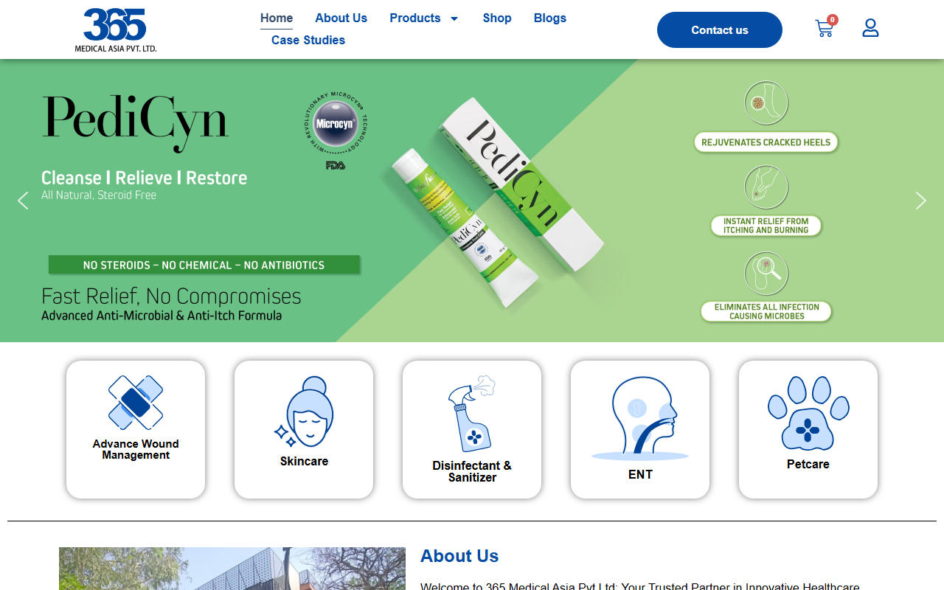Click the cart item count badge
The width and height of the screenshot is (944, 590).
coord(833,20)
